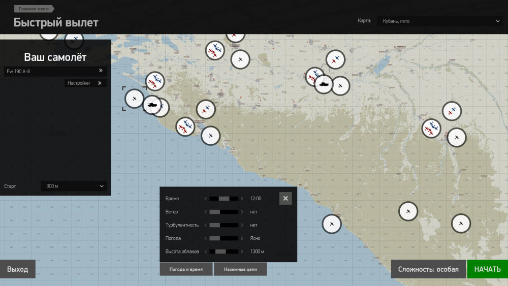Screen dimensions: 508x286
Task: Switch to the Погода и время tab
Action: tap(186, 269)
